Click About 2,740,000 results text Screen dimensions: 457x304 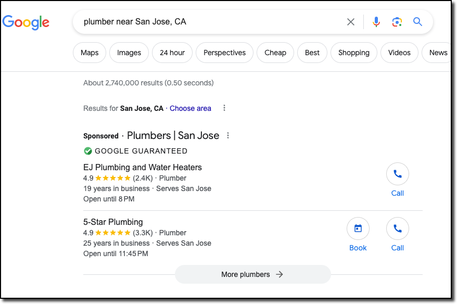(x=148, y=83)
